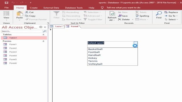Switch view using the View icon
The width and height of the screenshot is (182, 102).
click(x=6, y=14)
